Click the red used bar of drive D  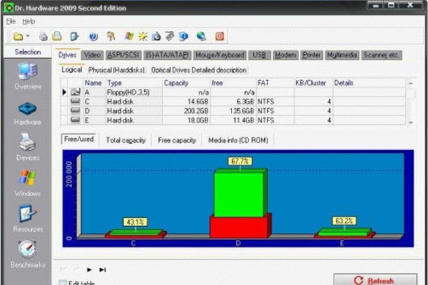(x=238, y=227)
